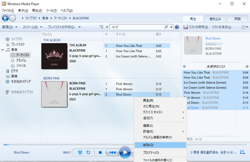The image size is (250, 162).
Task: Collapse the 音楽 tree node chevron
Action: click(3, 50)
